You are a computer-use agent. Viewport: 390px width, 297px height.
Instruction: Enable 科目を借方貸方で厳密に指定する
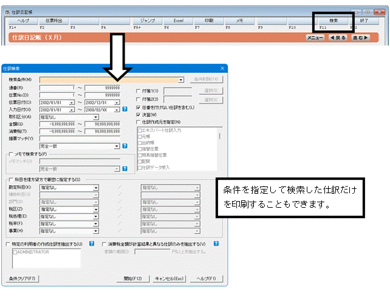point(11,179)
